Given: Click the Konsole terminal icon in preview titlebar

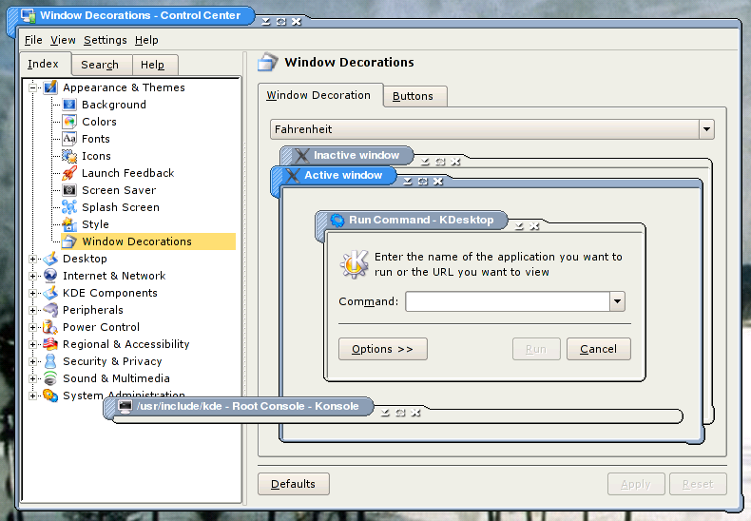Looking at the screenshot, I should pyautogui.click(x=125, y=407).
